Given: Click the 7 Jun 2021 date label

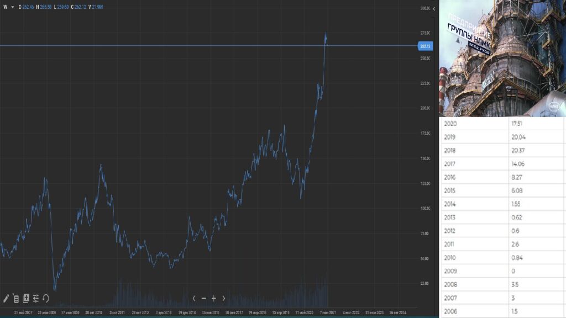Looking at the screenshot, I should (x=328, y=312).
